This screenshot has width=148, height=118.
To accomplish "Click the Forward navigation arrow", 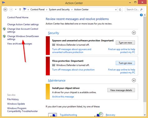I will (11, 10).
